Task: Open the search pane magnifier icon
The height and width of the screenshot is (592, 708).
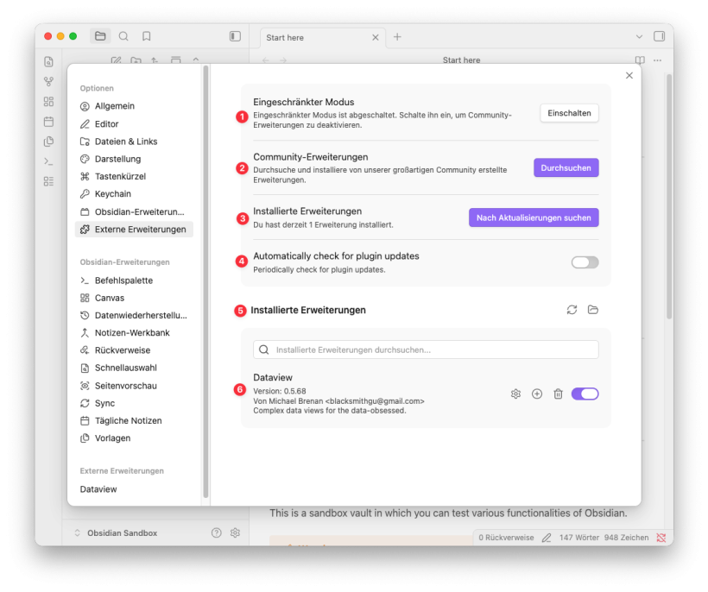Action: point(123,36)
